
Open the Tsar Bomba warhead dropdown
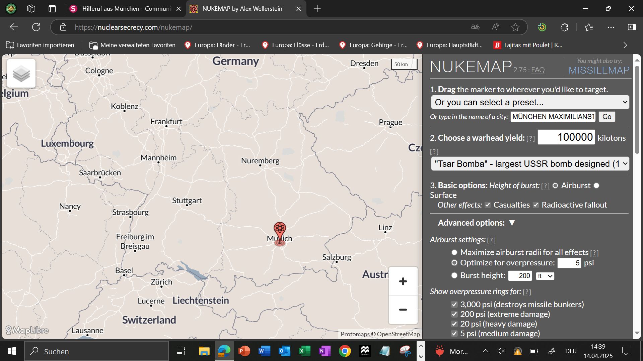coord(530,164)
